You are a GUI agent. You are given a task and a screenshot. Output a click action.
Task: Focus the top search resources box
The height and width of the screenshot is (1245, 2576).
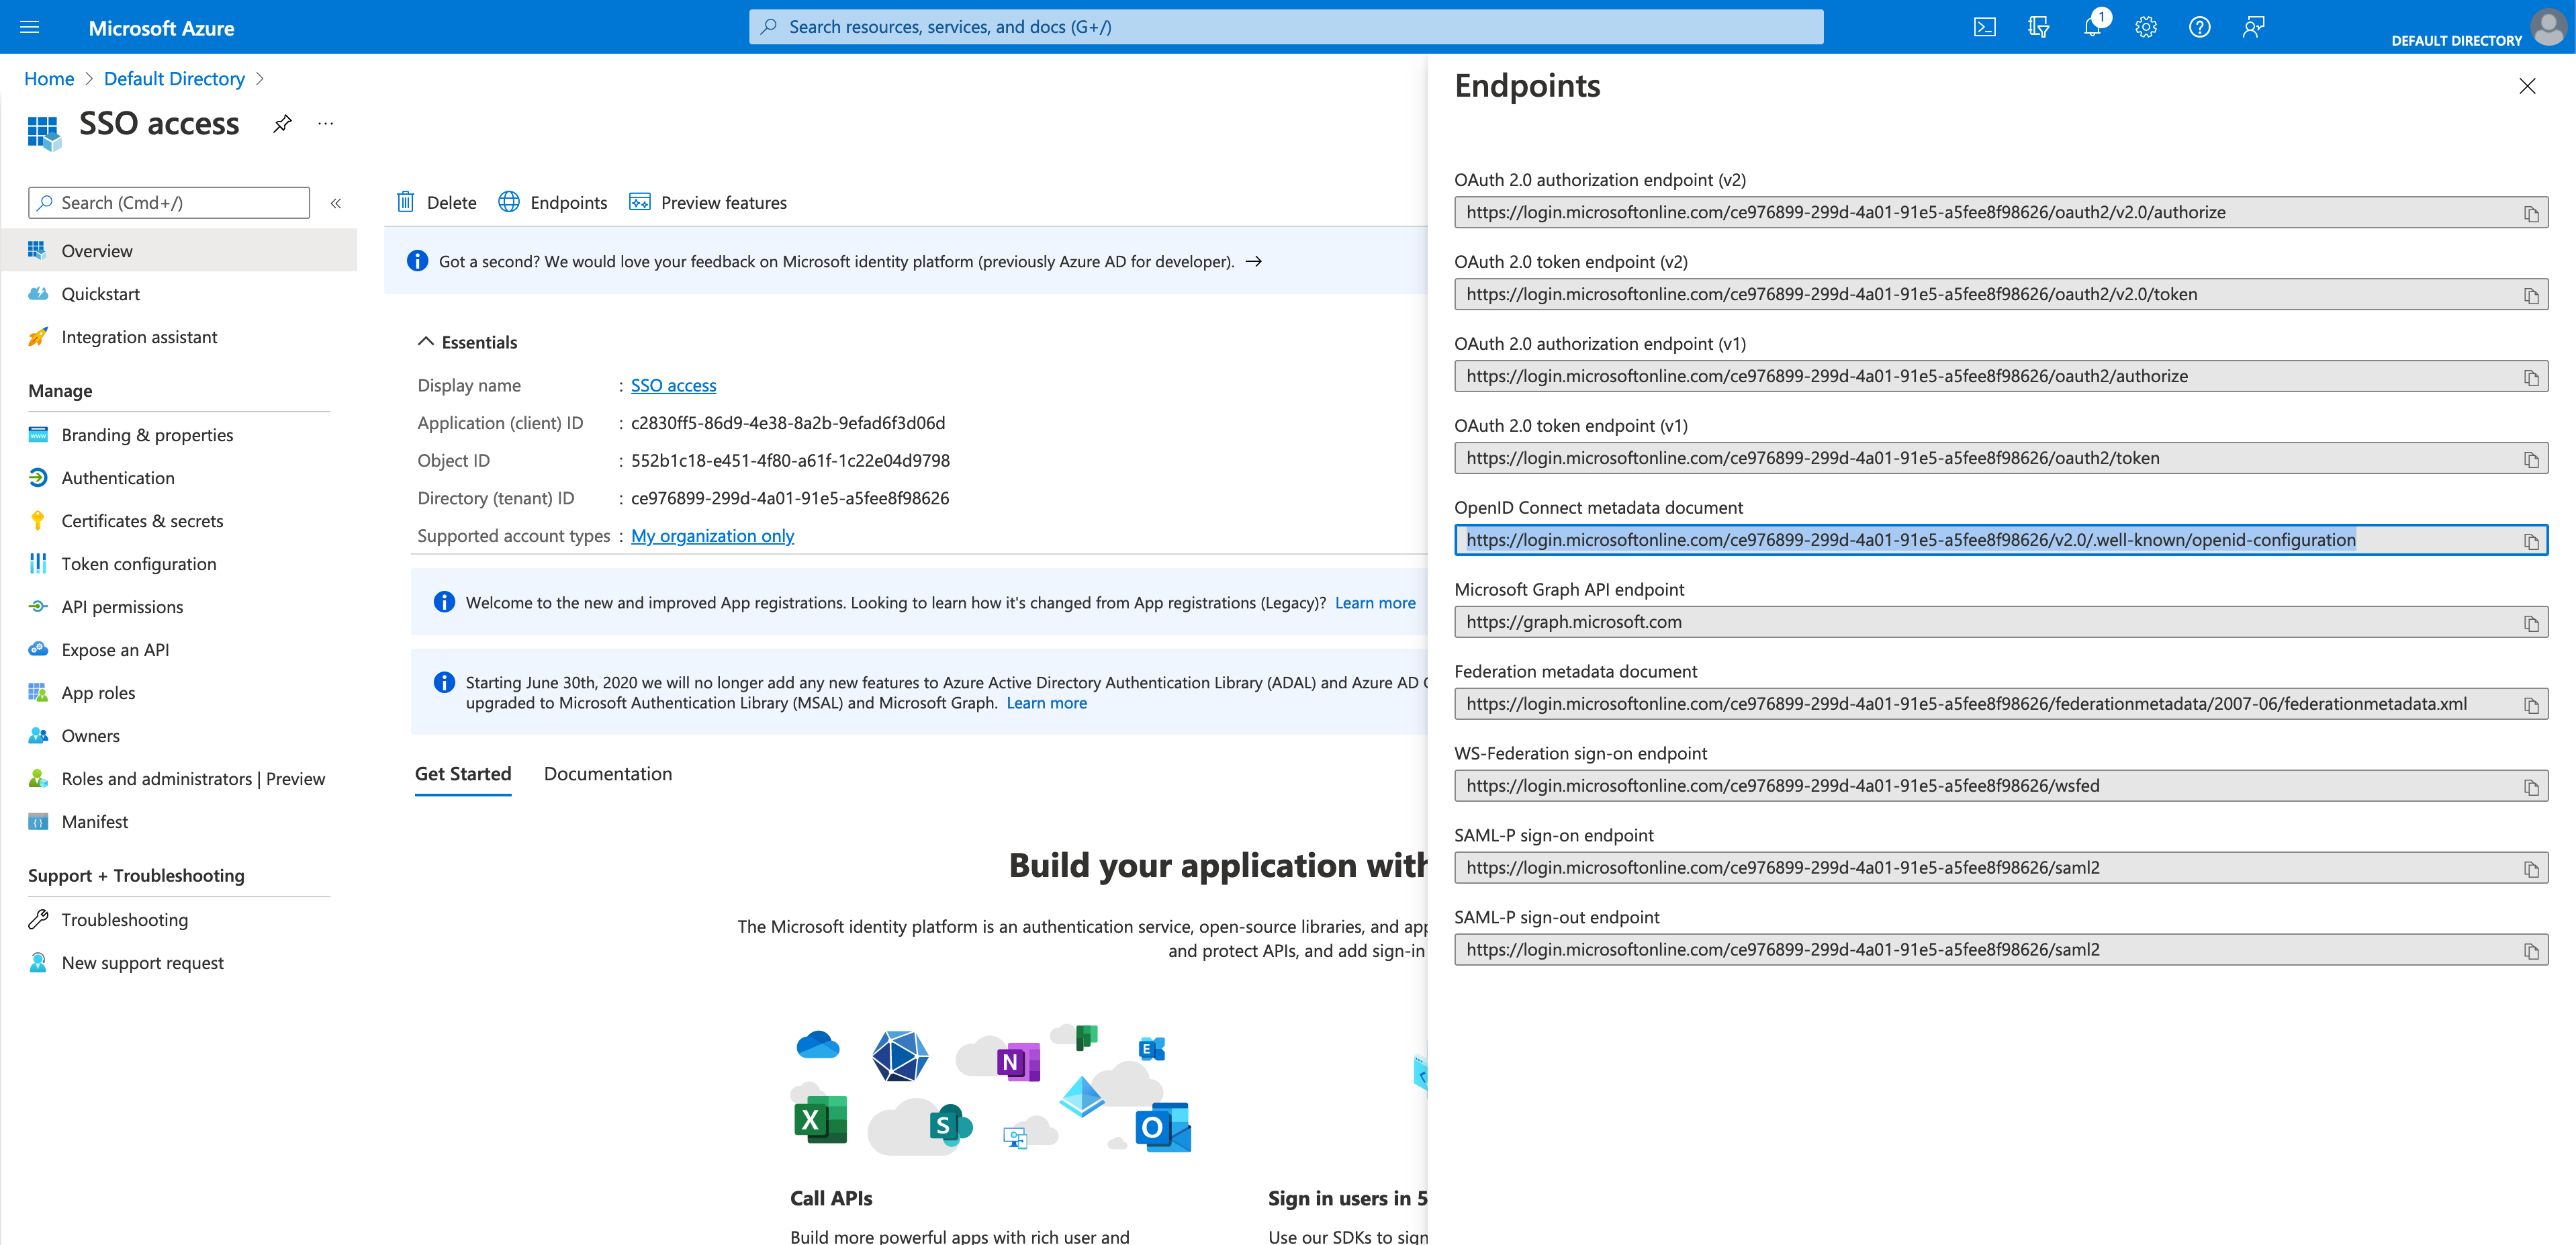[1286, 27]
